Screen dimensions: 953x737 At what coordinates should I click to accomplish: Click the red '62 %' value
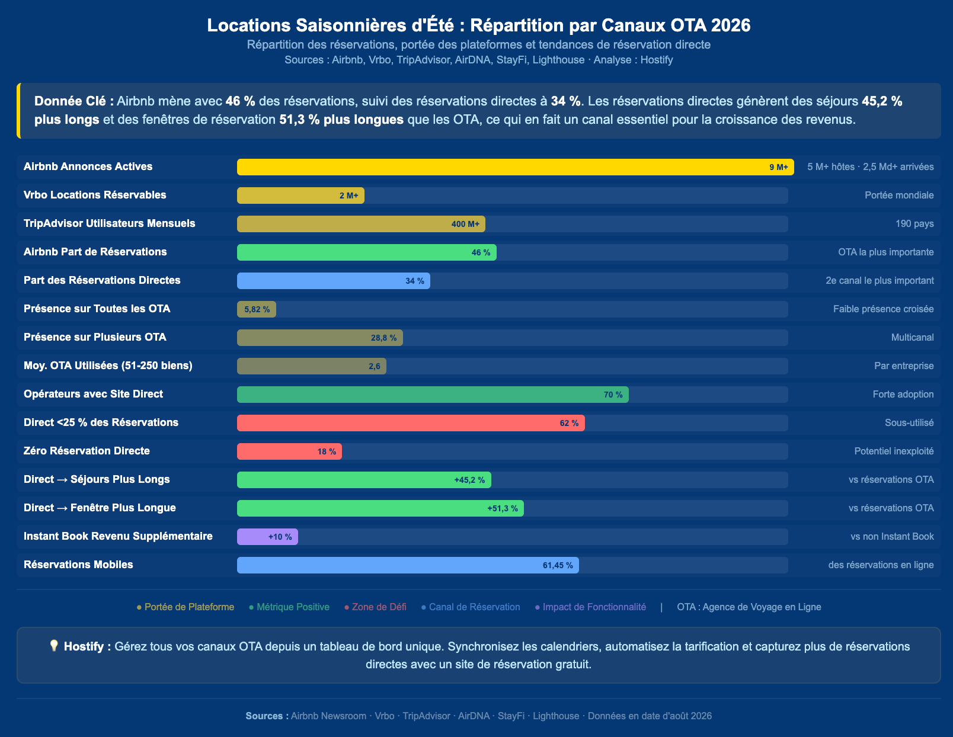point(569,423)
